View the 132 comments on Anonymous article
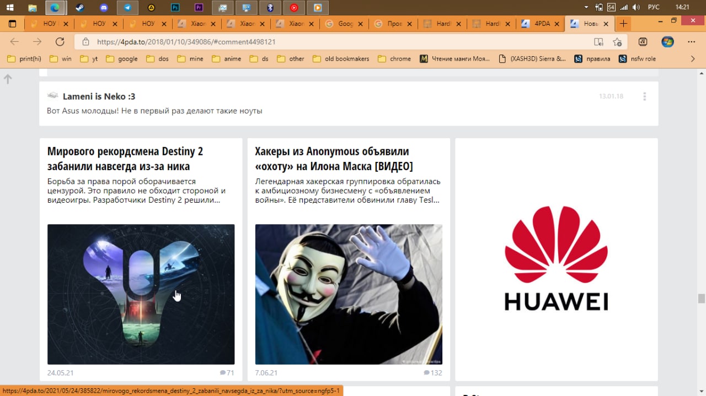This screenshot has height=396, width=706. click(432, 373)
